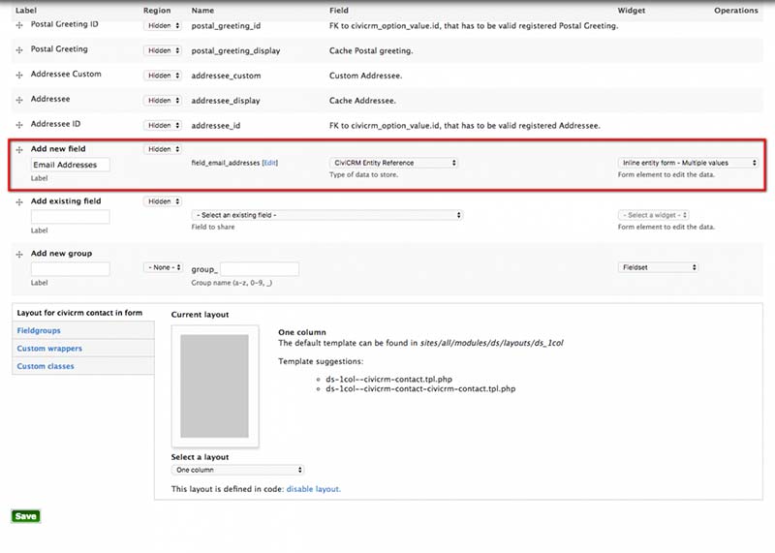Switch to Fieldgroups vertical tab
The height and width of the screenshot is (553, 775).
click(x=39, y=331)
